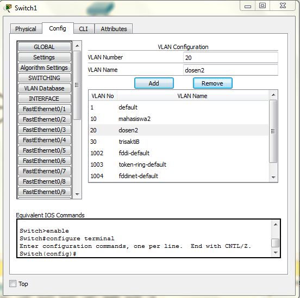Click the 'Switch#configure terminal' line
The image size is (300, 298).
tap(67, 239)
